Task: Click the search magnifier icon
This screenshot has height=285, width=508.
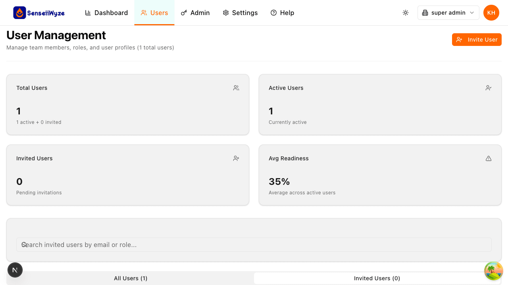Action: click(24, 245)
